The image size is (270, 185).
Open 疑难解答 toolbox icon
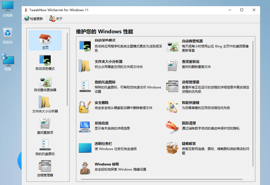coord(172,148)
